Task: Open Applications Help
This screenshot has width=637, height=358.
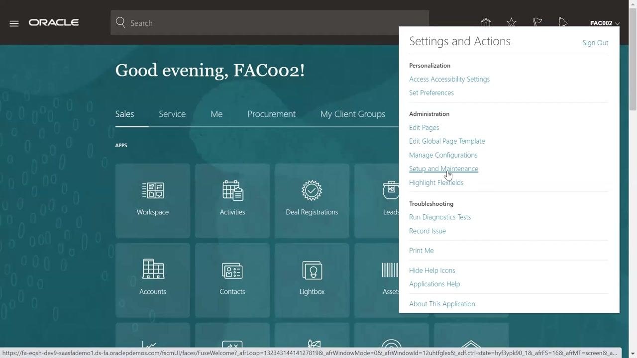Action: [x=434, y=284]
